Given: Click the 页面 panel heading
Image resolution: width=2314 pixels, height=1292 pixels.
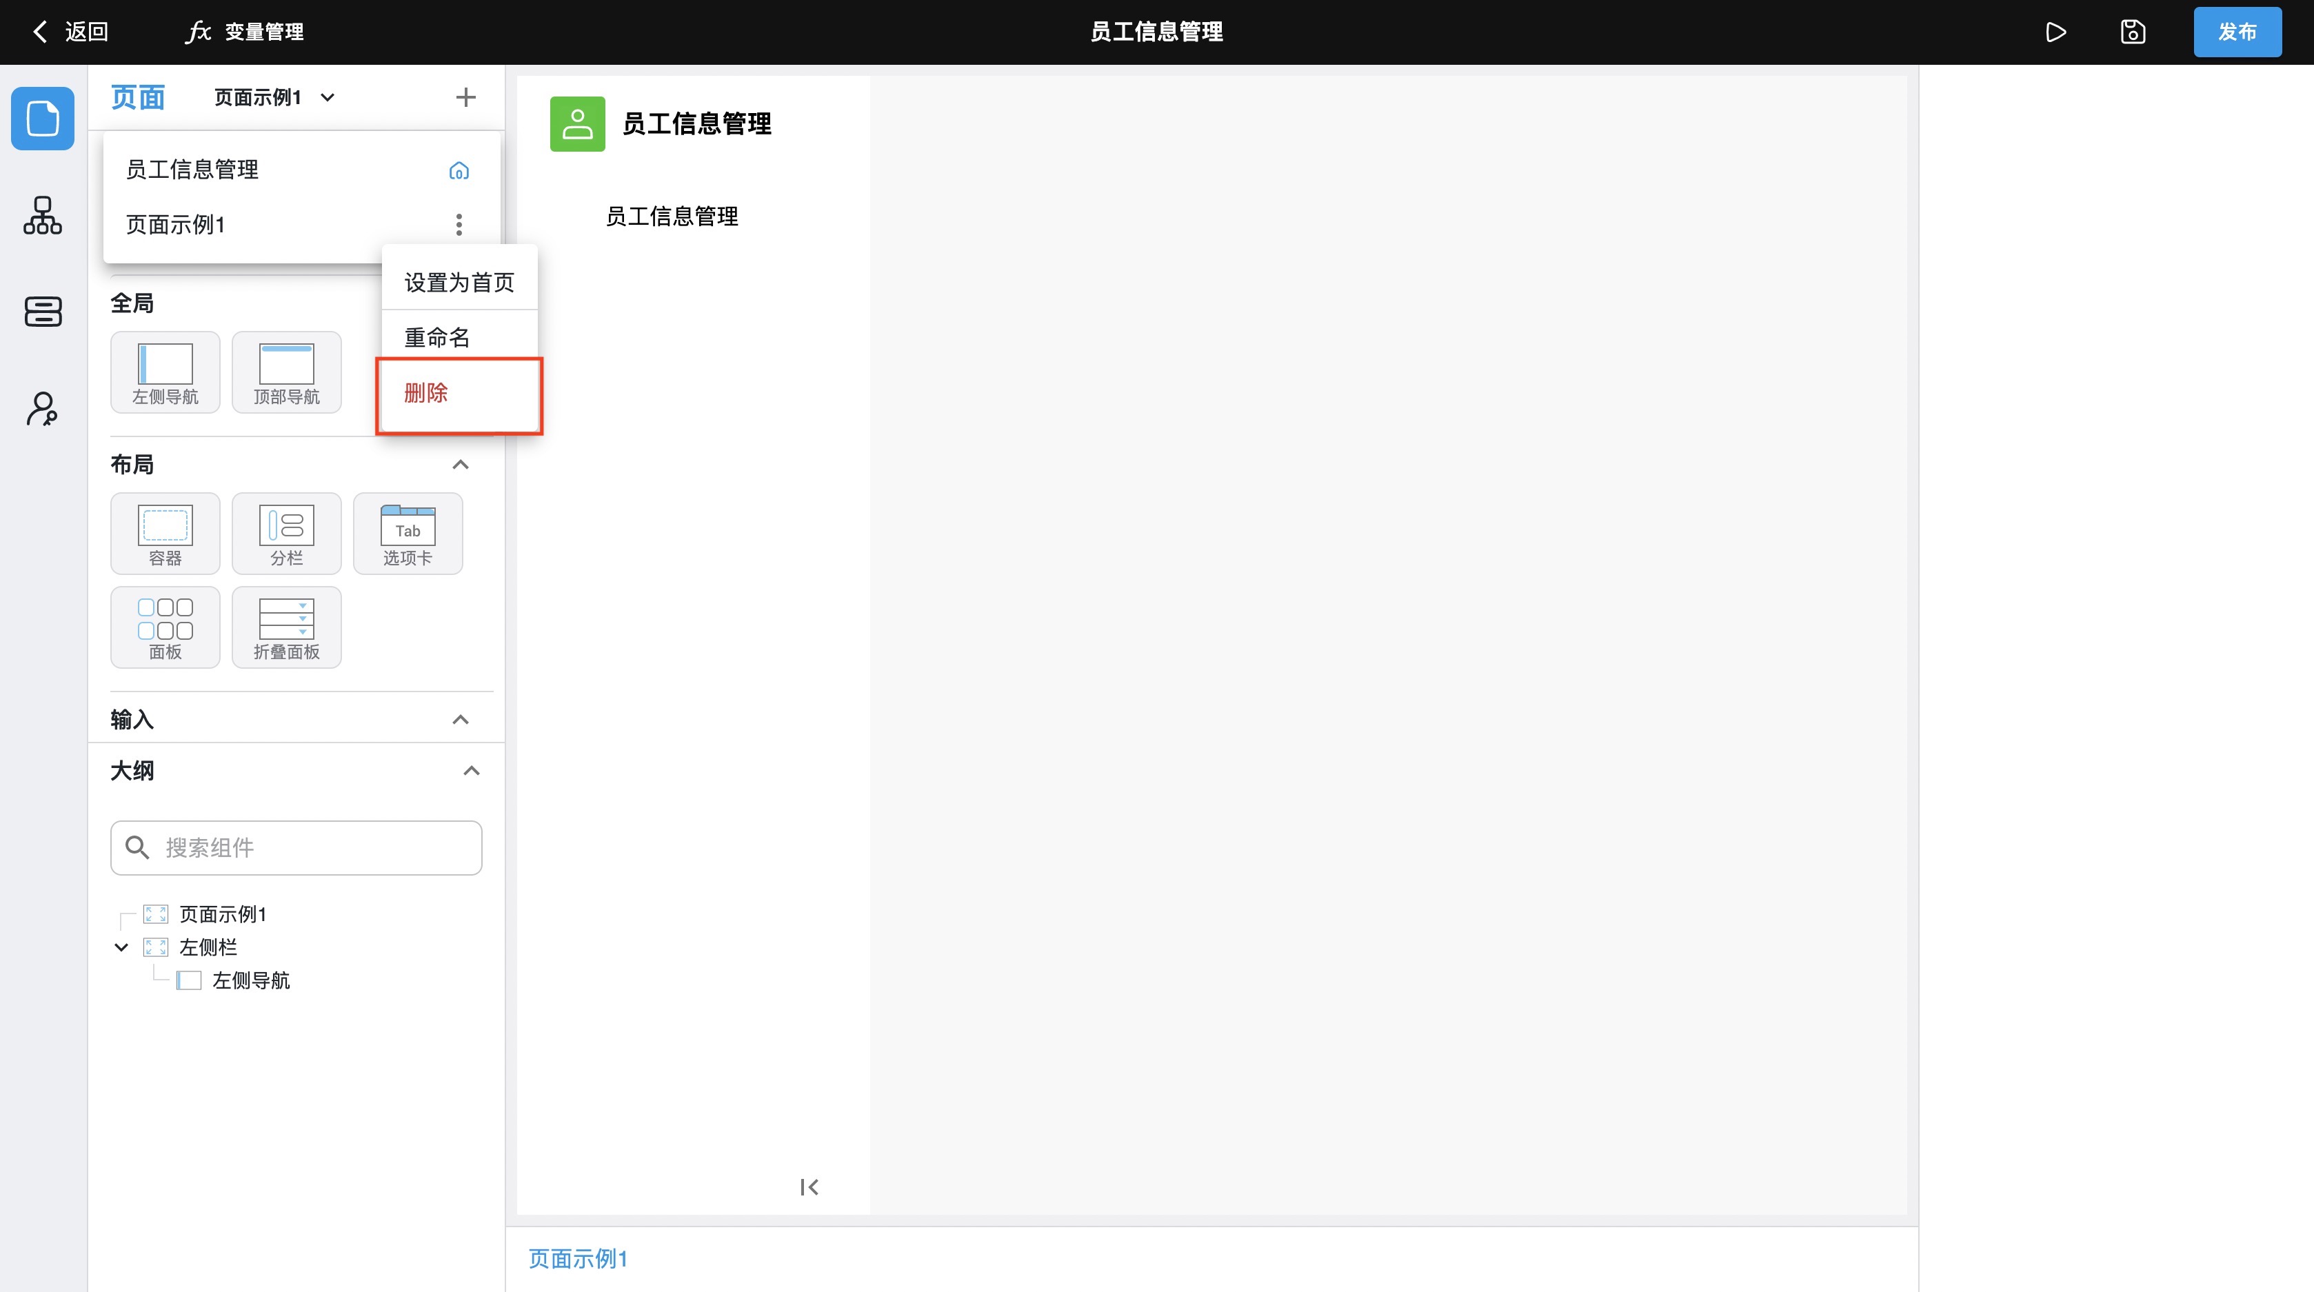Looking at the screenshot, I should click(137, 97).
